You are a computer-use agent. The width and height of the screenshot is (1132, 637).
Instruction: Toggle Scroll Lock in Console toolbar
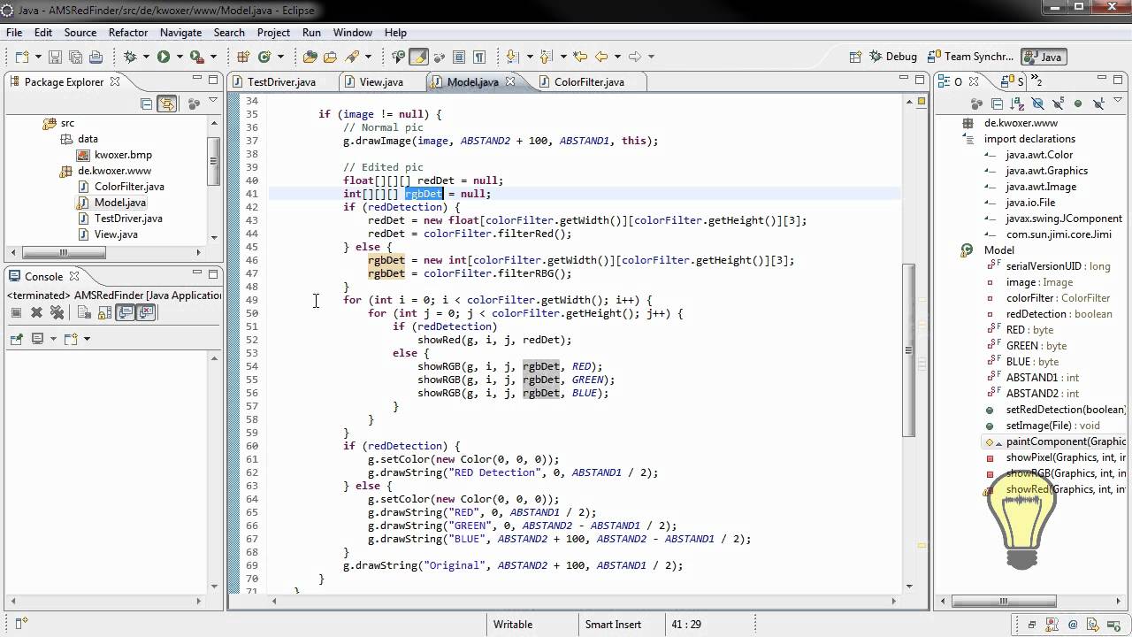pyautogui.click(x=104, y=312)
